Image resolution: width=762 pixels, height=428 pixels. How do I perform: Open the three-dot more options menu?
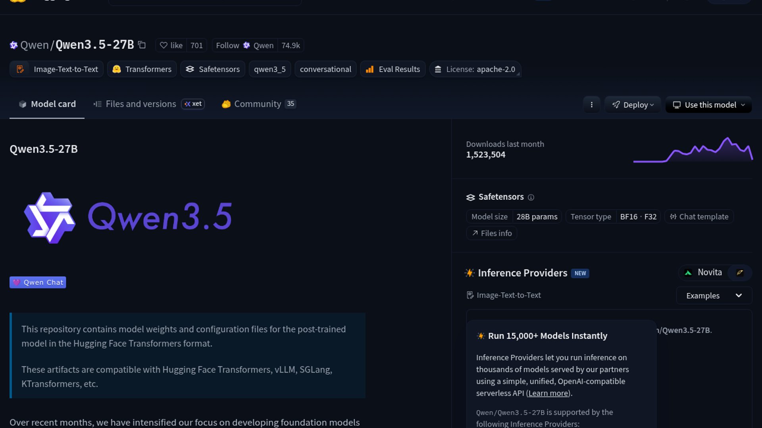coord(591,105)
